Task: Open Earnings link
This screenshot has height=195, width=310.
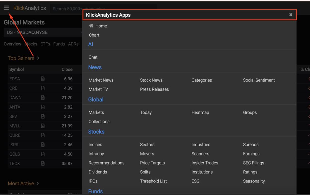Action: click(x=251, y=154)
